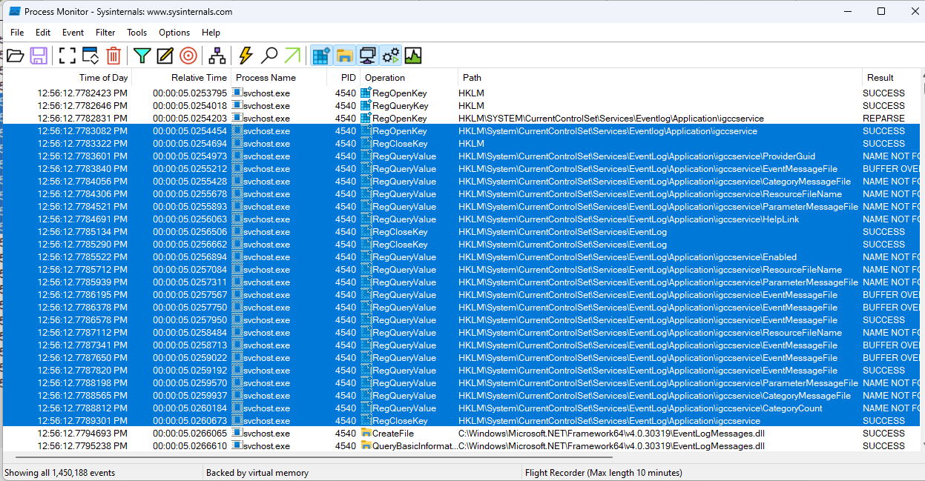This screenshot has height=481, width=925.
Task: Toggle Show Registry Activity
Action: tap(321, 56)
